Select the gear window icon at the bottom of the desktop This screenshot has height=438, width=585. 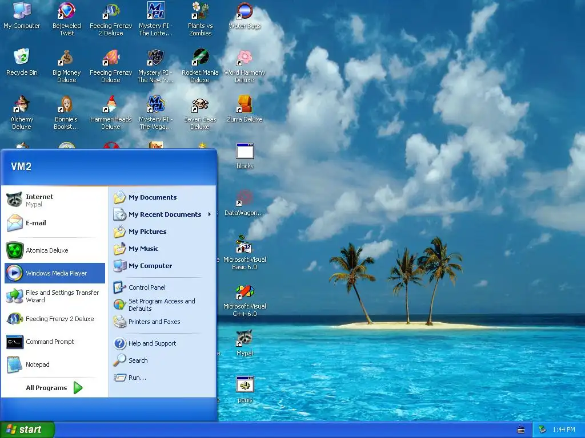tap(245, 390)
